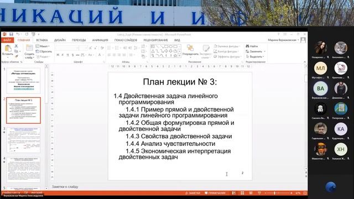354x199 pixels.
Task: Select slide 4 thumbnail in slide panel
Action: pyautogui.click(x=23, y=170)
